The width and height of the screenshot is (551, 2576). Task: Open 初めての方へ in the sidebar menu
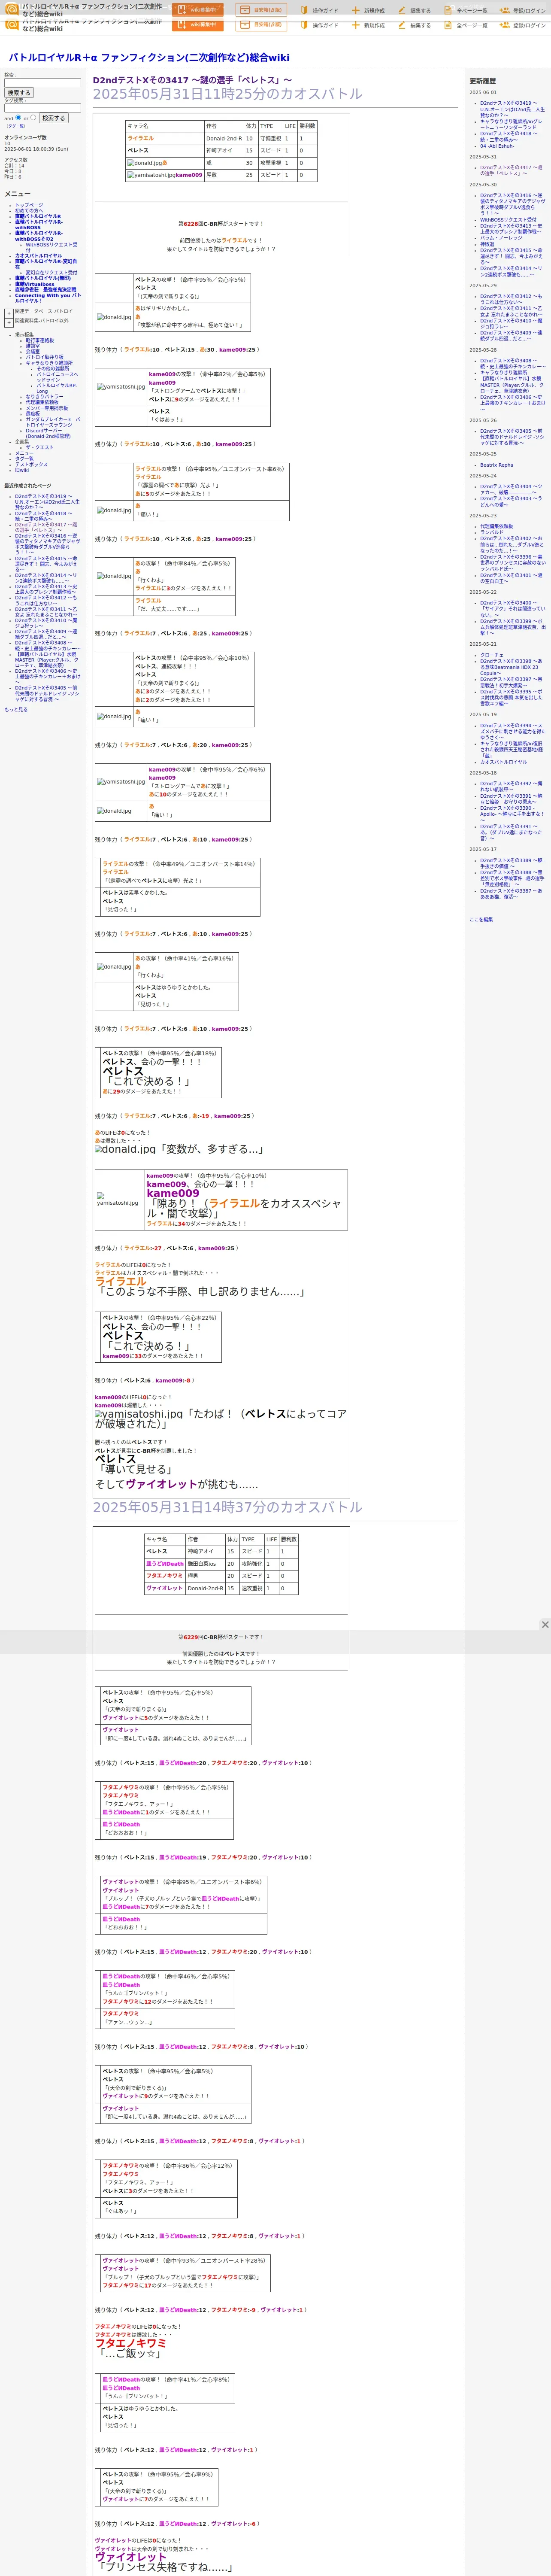(29, 211)
